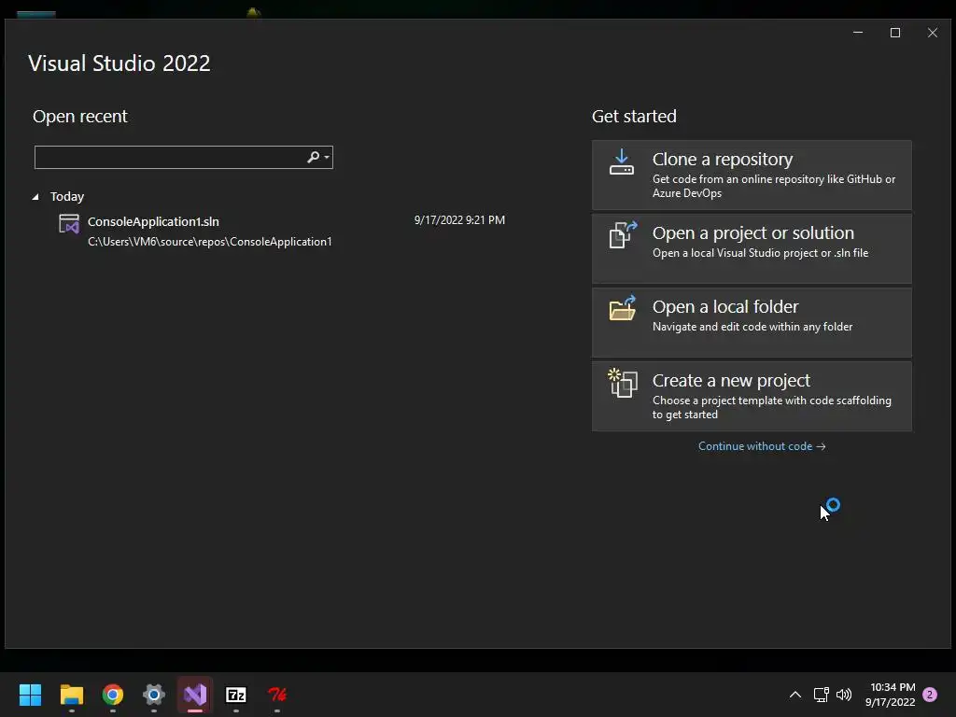This screenshot has width=956, height=717.
Task: Open the search options dropdown arrow
Action: click(x=327, y=157)
